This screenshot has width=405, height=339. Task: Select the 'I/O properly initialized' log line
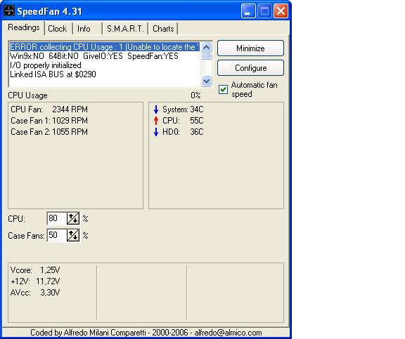[46, 65]
